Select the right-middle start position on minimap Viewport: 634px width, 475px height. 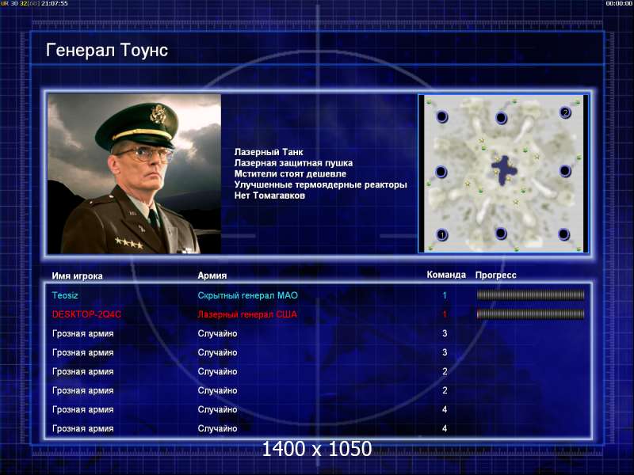[565, 171]
